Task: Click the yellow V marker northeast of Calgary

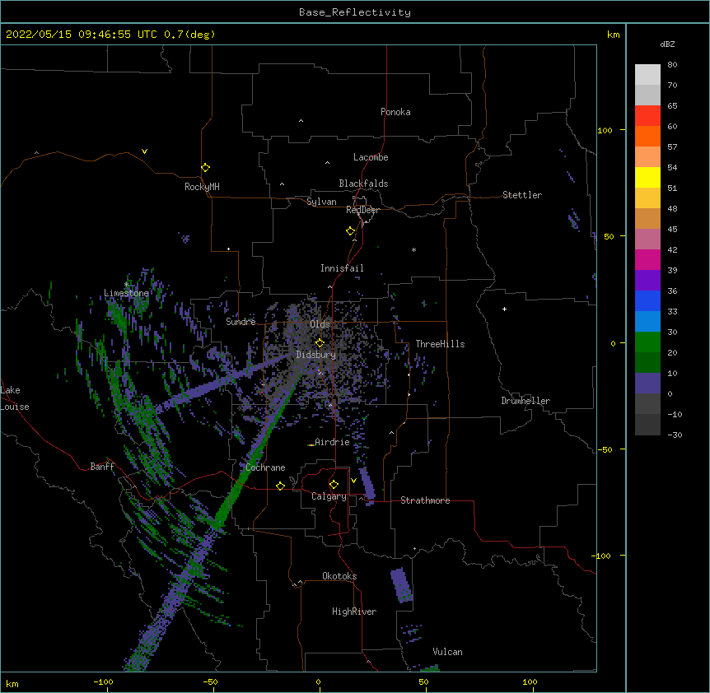Action: 353,481
